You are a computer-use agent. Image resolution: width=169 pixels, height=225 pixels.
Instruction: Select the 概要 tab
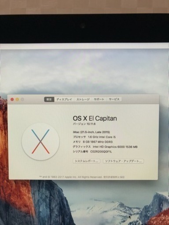(49, 99)
